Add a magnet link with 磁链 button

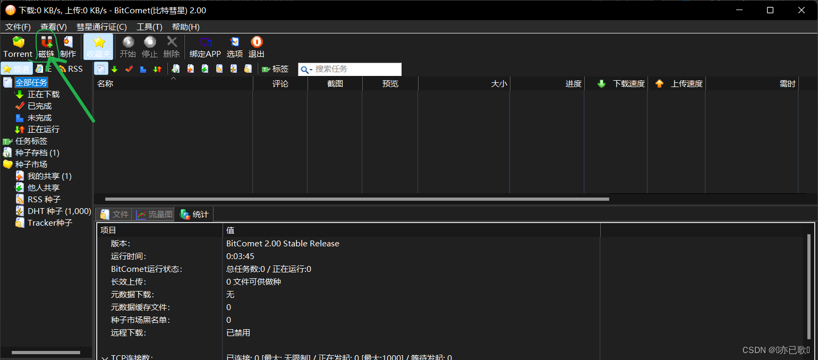[x=46, y=47]
